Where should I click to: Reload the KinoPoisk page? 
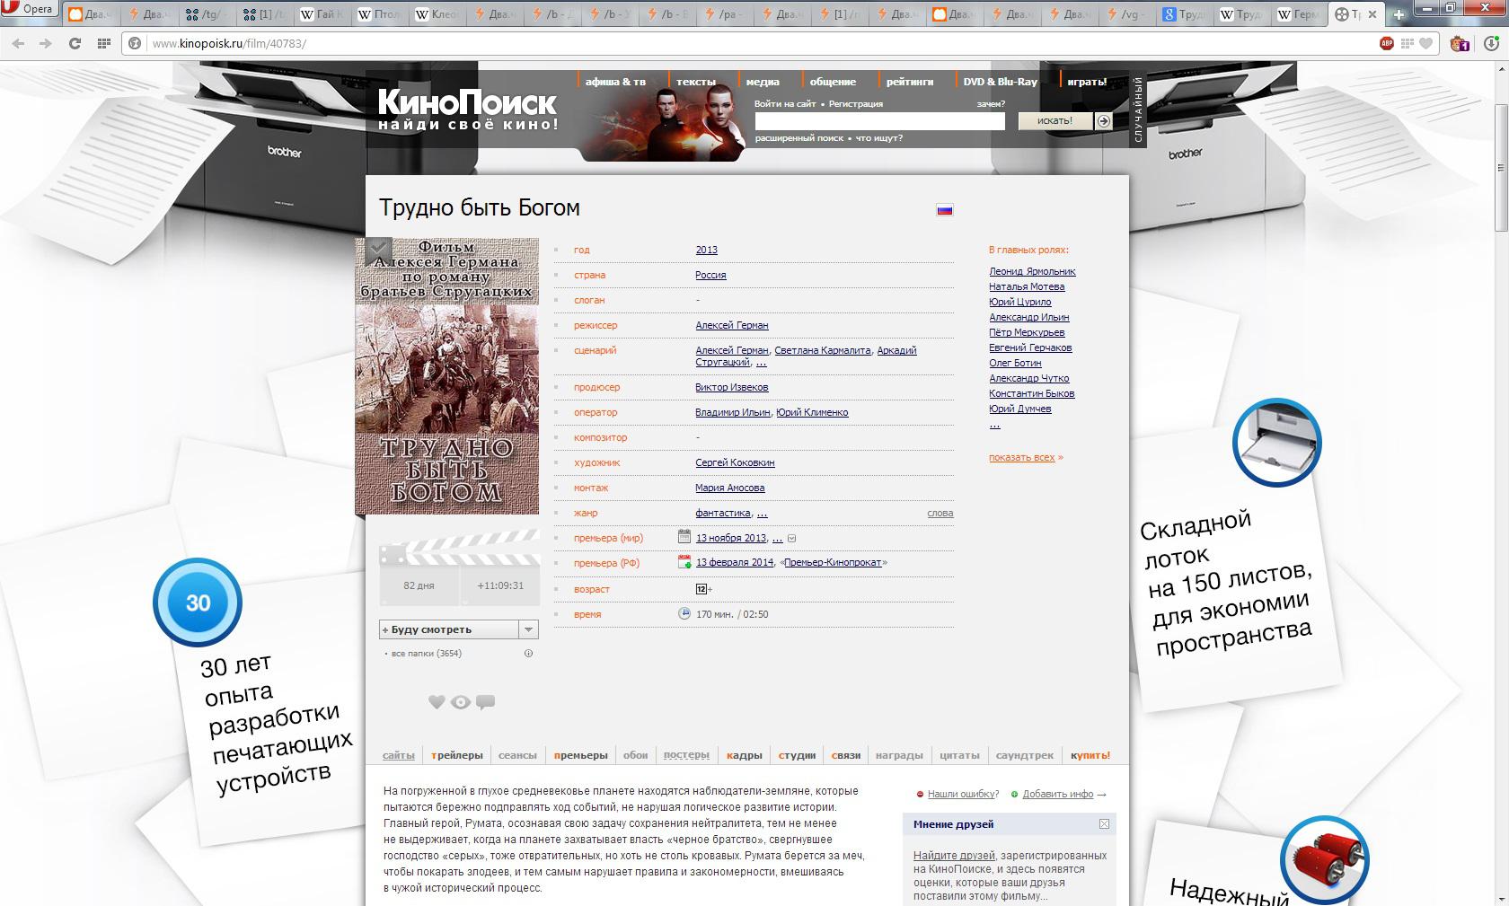75,43
